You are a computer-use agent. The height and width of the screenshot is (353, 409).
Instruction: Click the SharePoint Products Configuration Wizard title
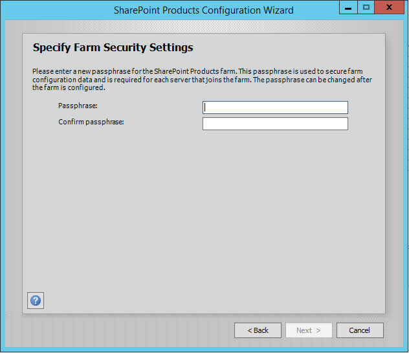(203, 10)
